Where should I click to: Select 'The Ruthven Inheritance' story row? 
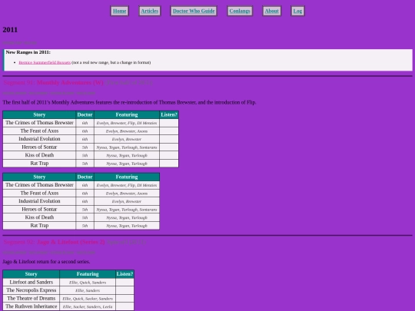[x=31, y=306]
